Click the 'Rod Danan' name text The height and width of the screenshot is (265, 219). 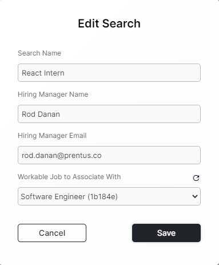(41, 114)
